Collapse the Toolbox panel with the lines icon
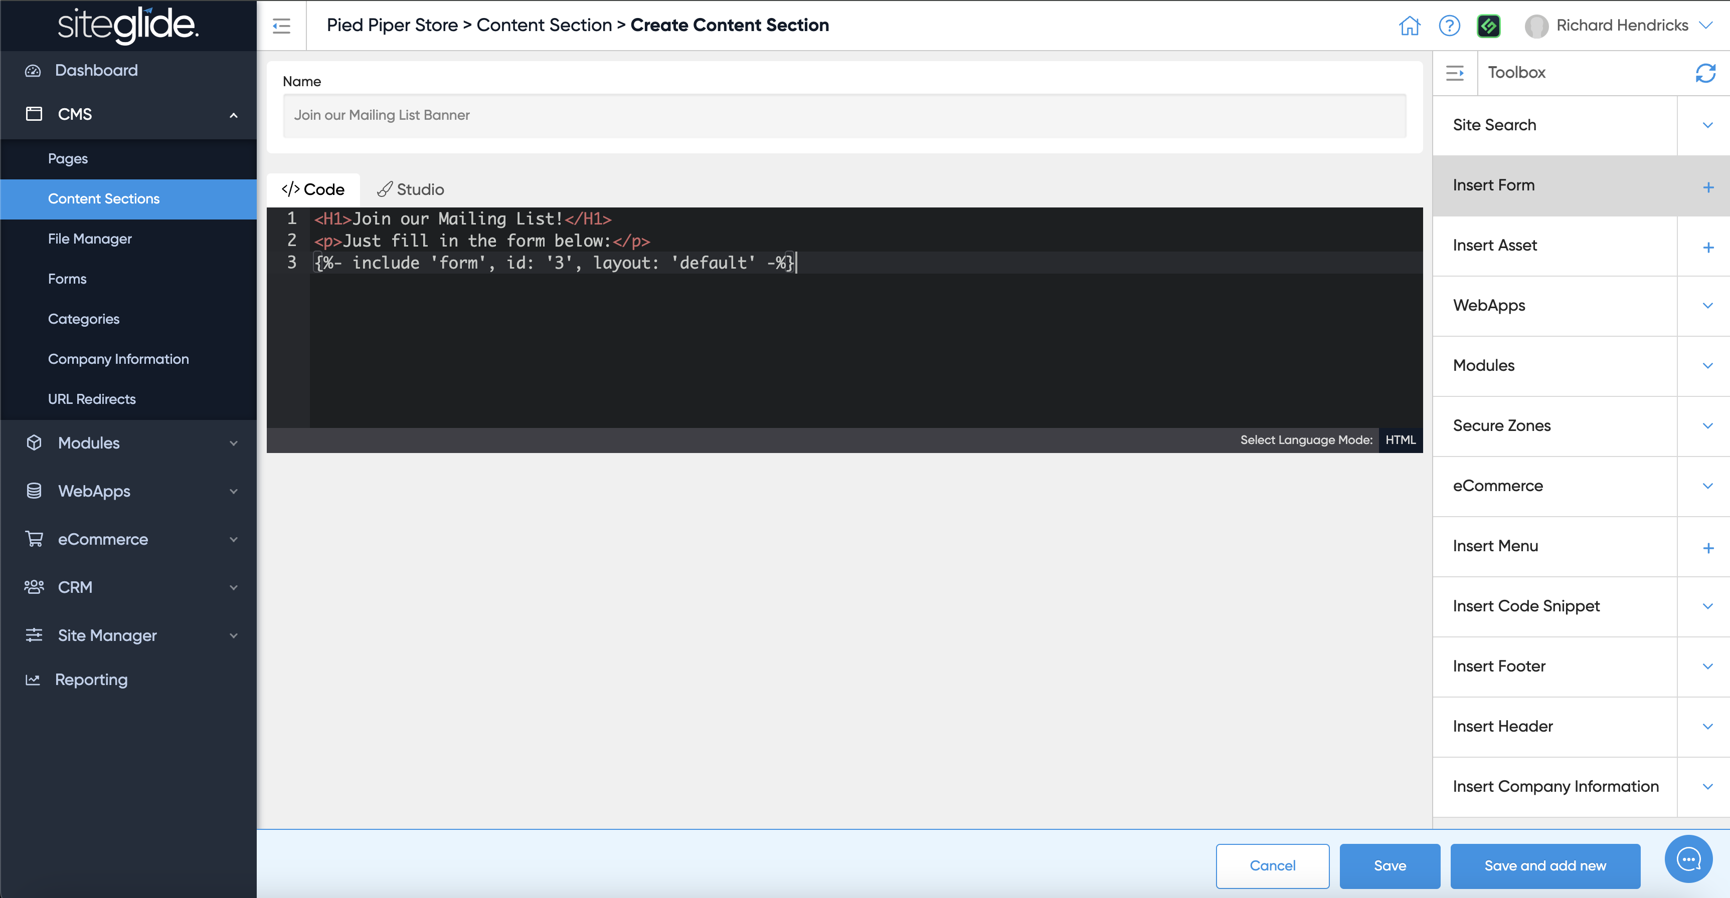This screenshot has width=1730, height=898. [1455, 73]
